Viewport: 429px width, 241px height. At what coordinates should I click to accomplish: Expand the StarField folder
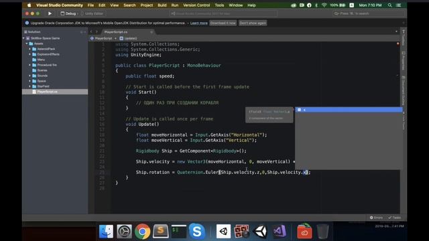click(29, 86)
